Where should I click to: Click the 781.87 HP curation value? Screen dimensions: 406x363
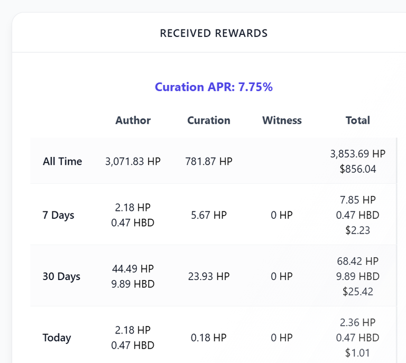[x=209, y=162]
